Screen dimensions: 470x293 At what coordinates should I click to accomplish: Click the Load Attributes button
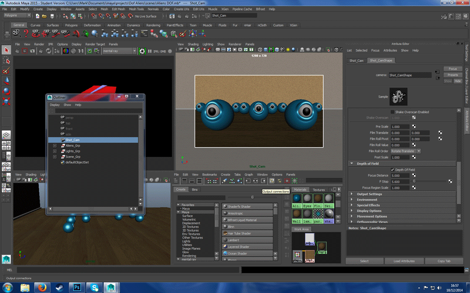point(404,261)
